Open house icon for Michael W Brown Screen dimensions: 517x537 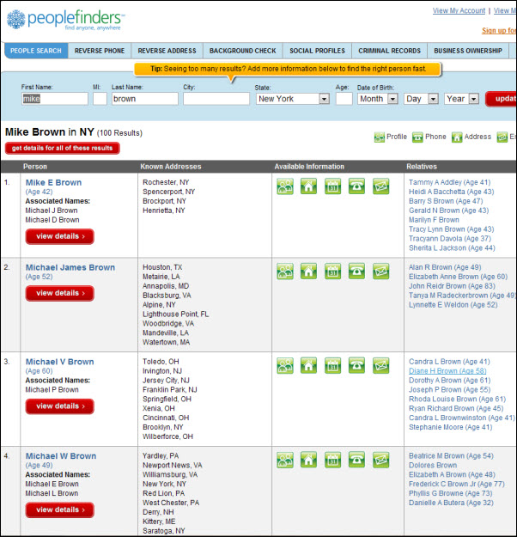(x=308, y=460)
